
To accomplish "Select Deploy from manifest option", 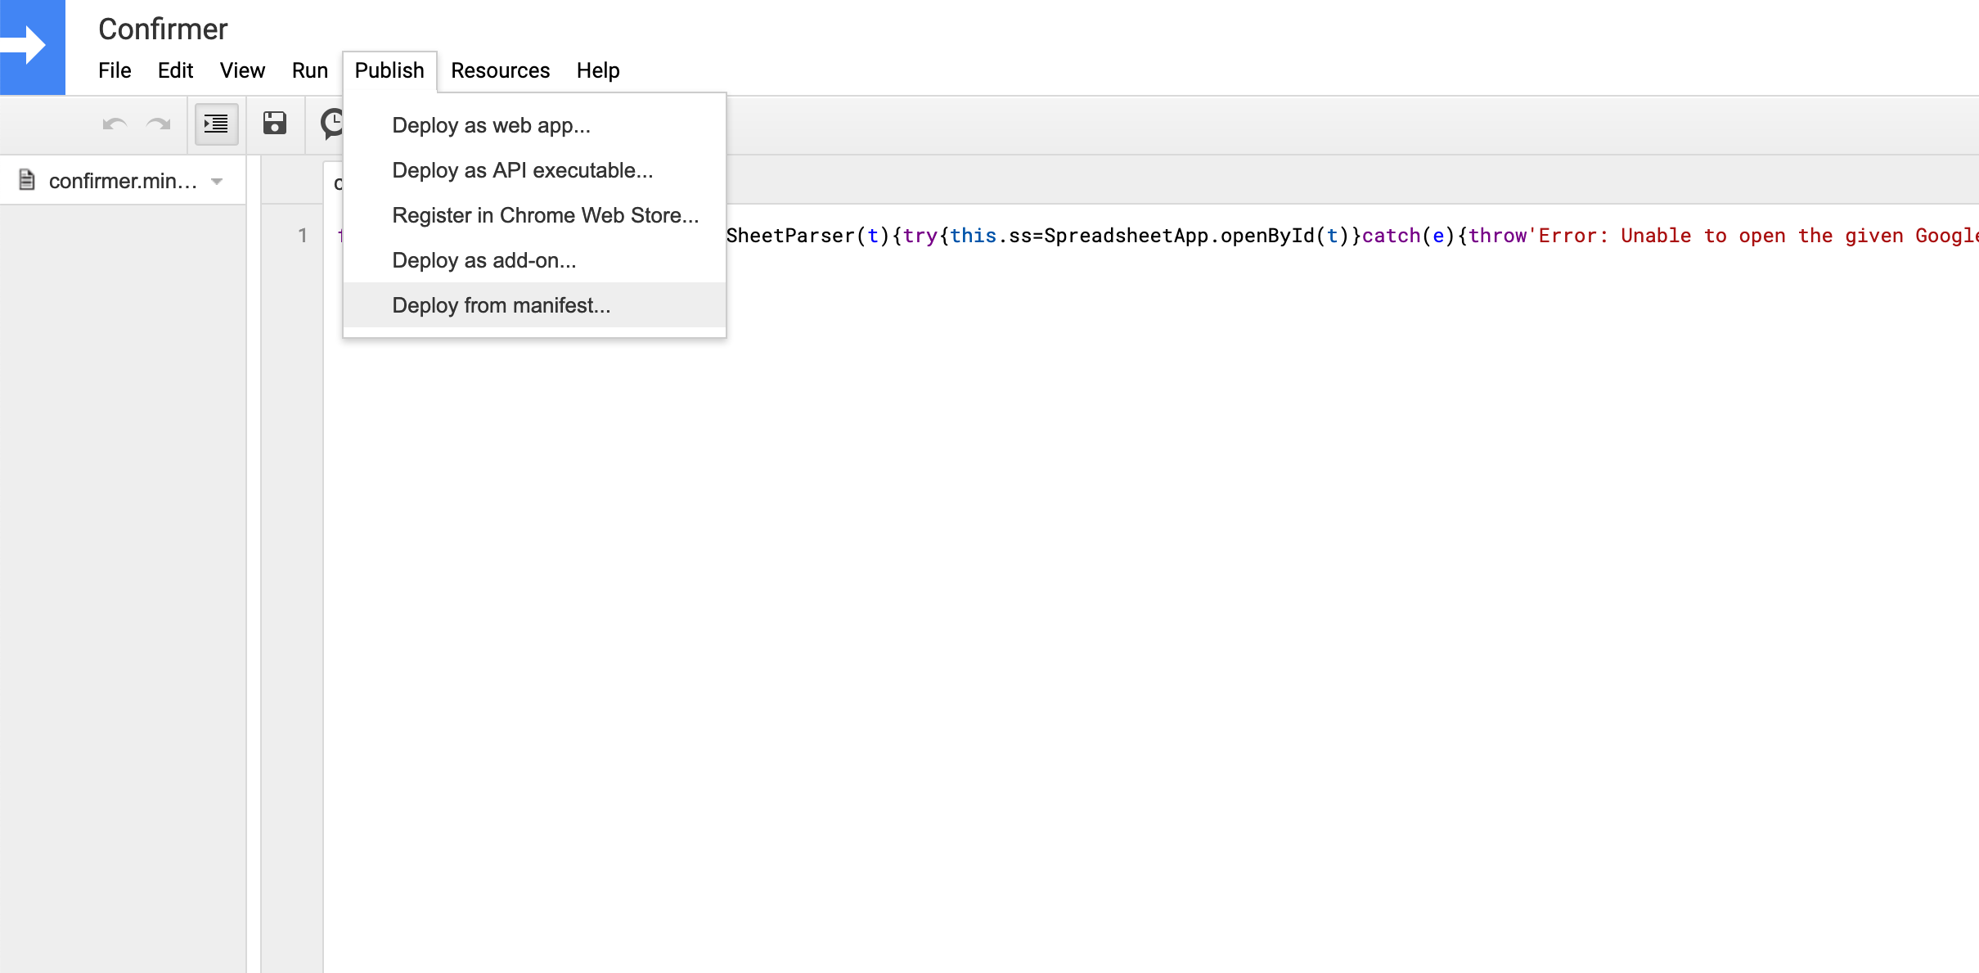I will tap(502, 304).
